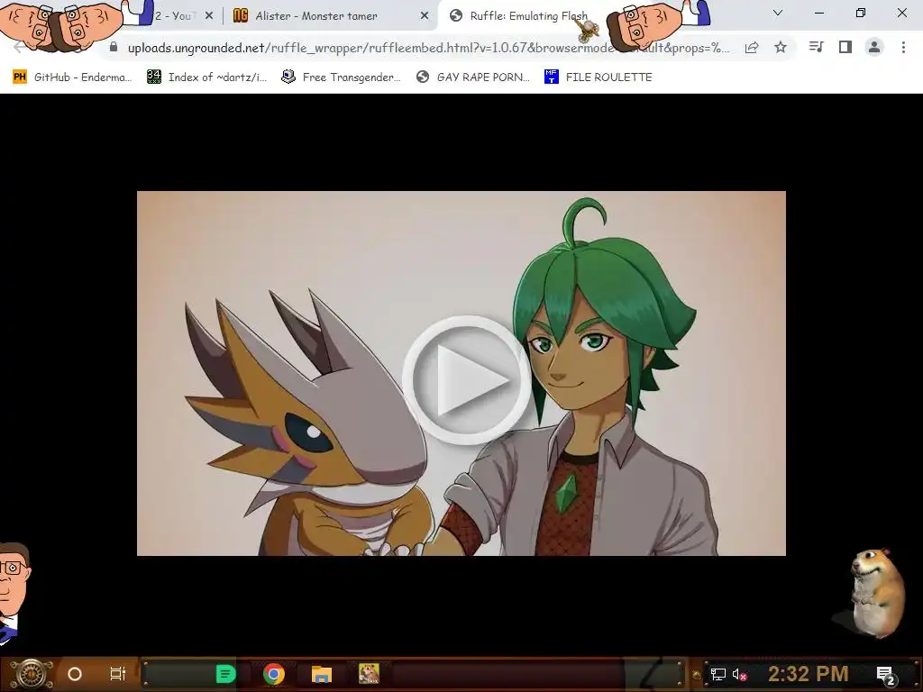
Task: Click the address bar URL
Action: point(428,48)
